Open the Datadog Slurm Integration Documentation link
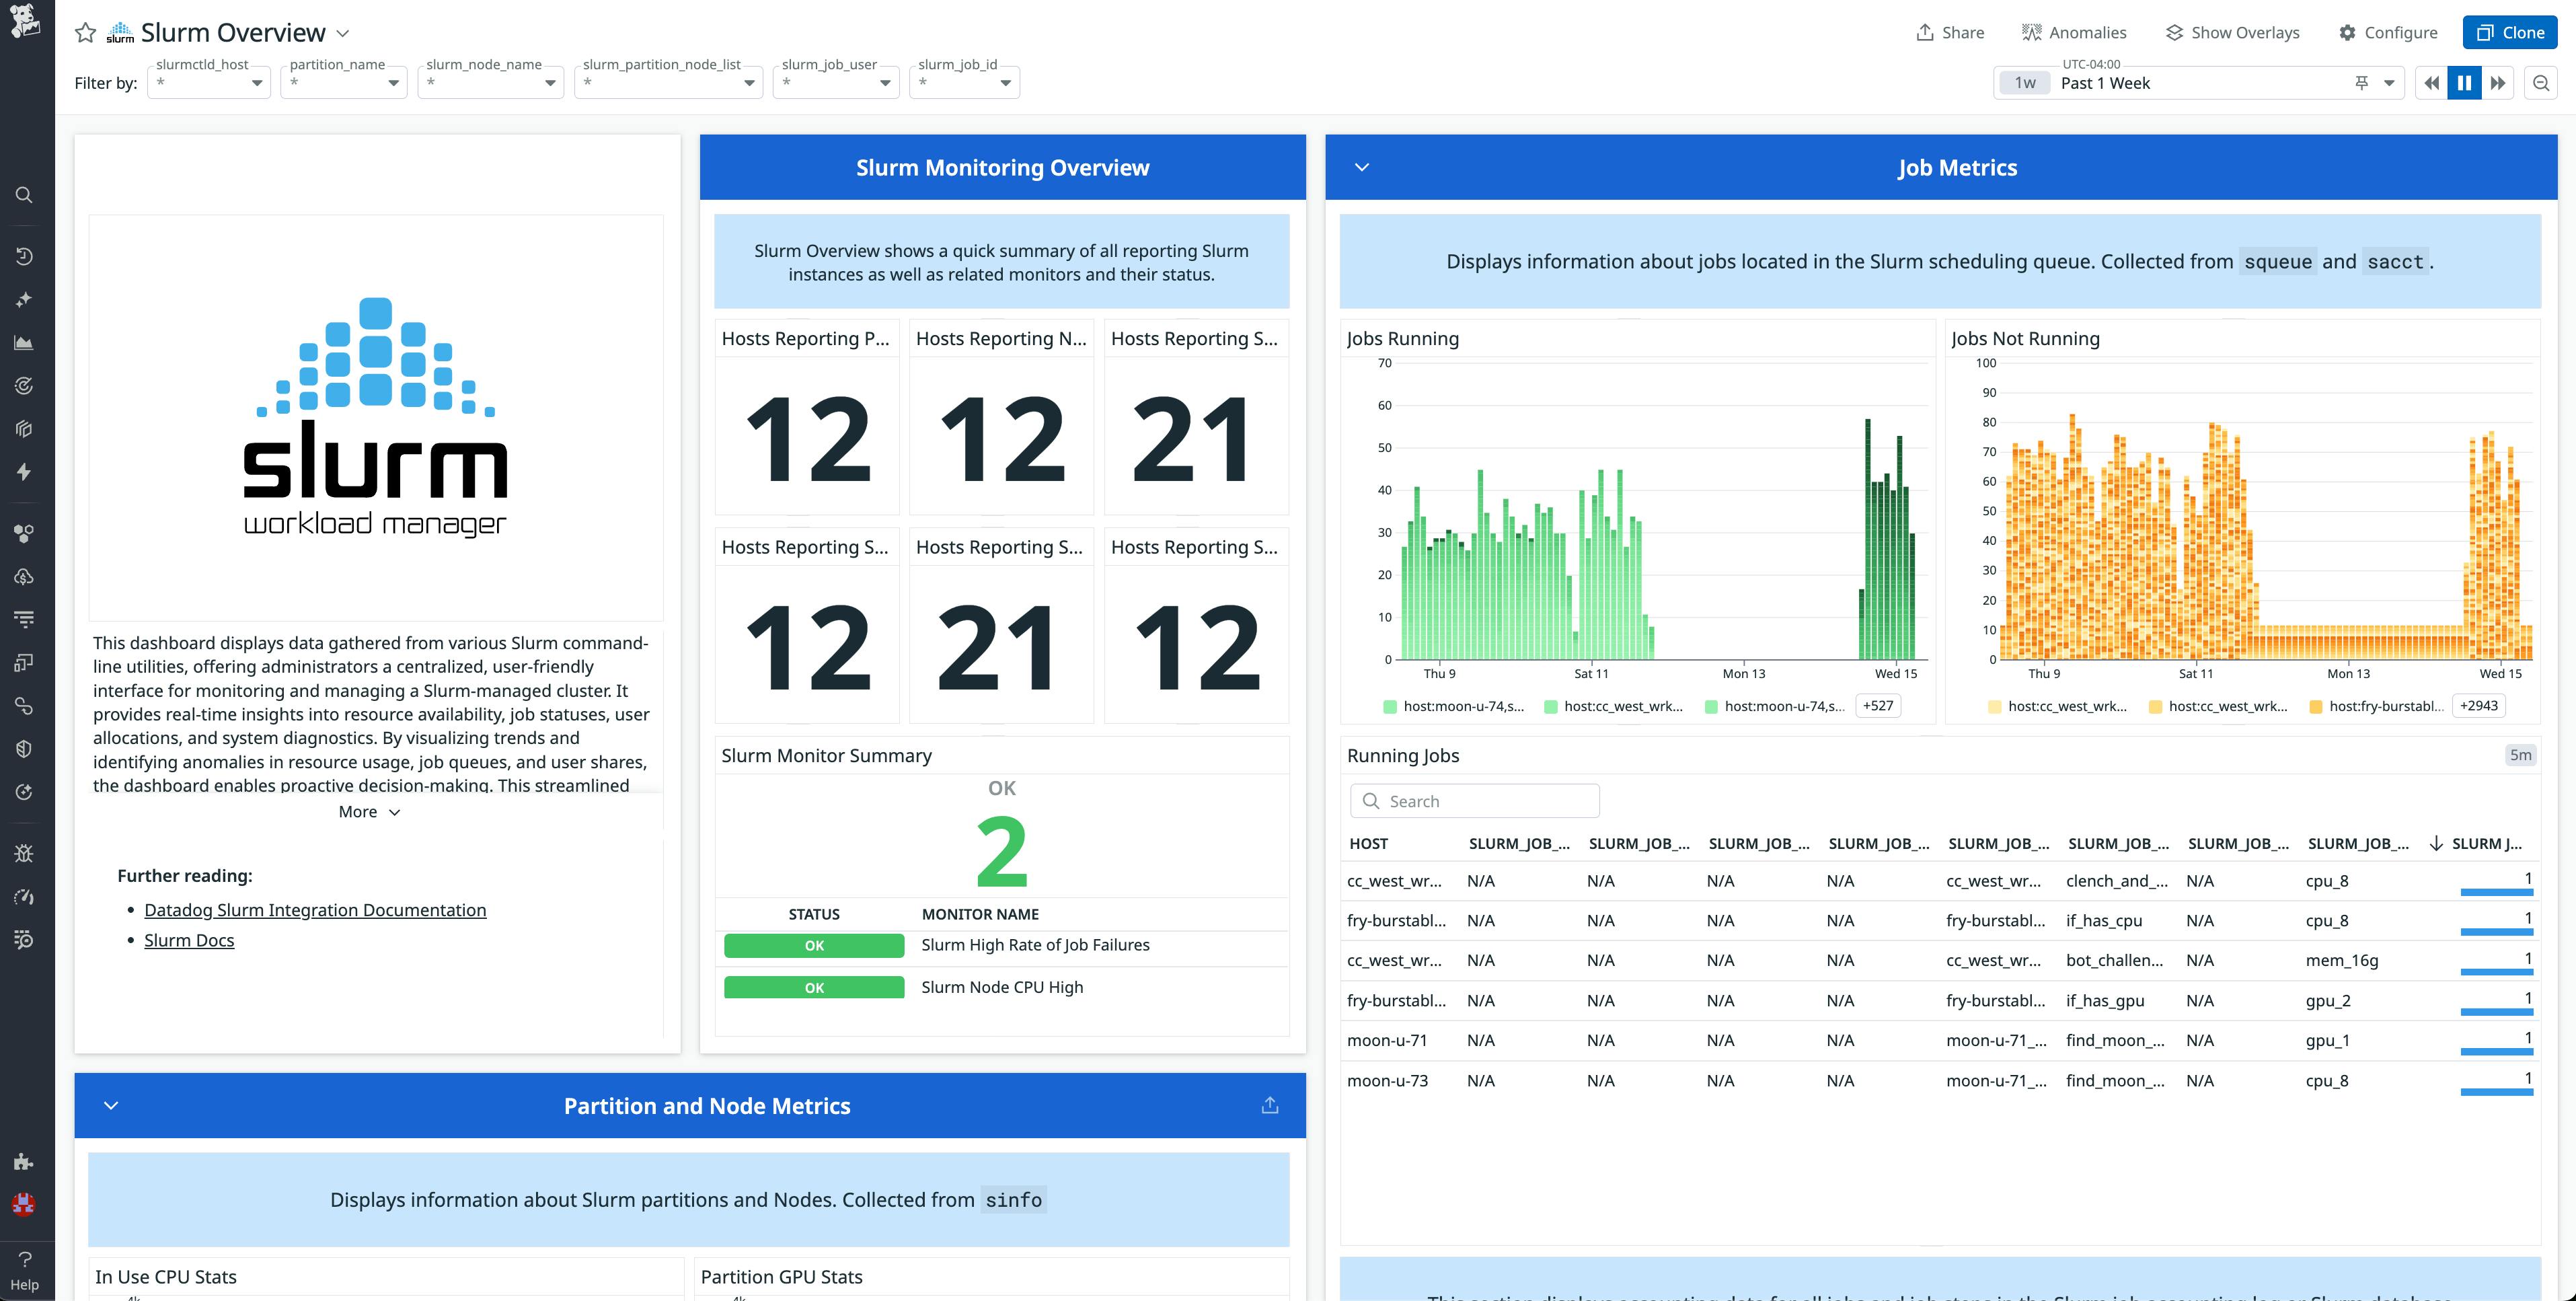2576x1301 pixels. click(x=315, y=909)
